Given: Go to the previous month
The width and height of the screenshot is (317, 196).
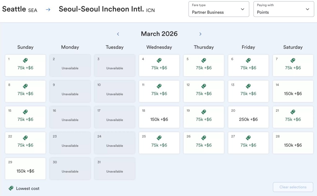Looking at the screenshot, I should (118, 34).
